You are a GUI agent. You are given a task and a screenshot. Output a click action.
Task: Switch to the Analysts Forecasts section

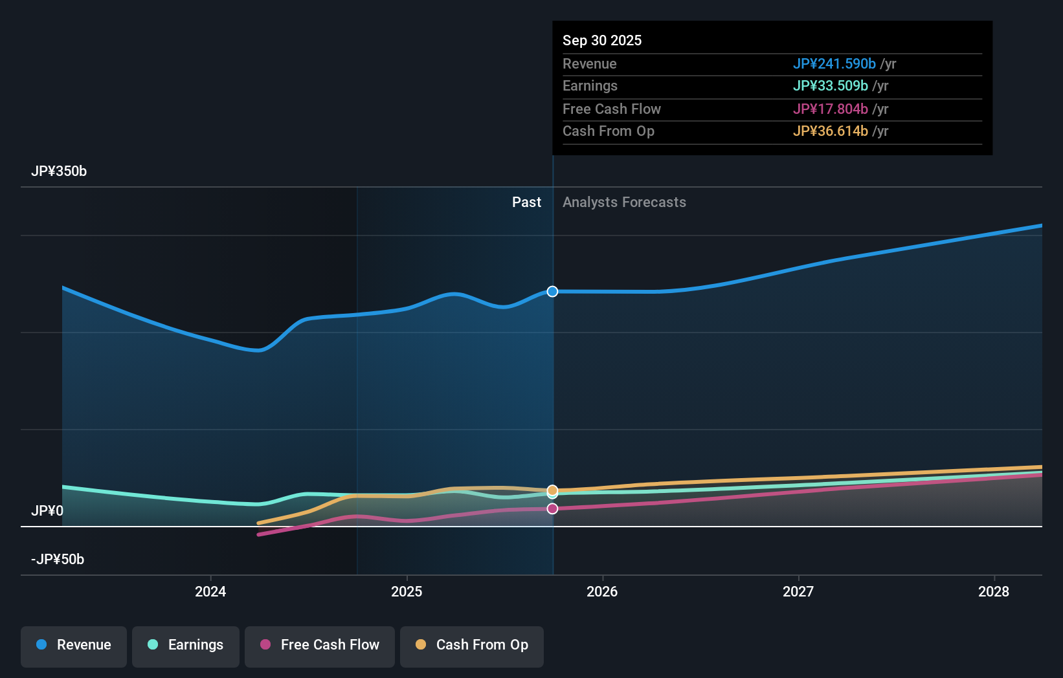click(x=624, y=202)
